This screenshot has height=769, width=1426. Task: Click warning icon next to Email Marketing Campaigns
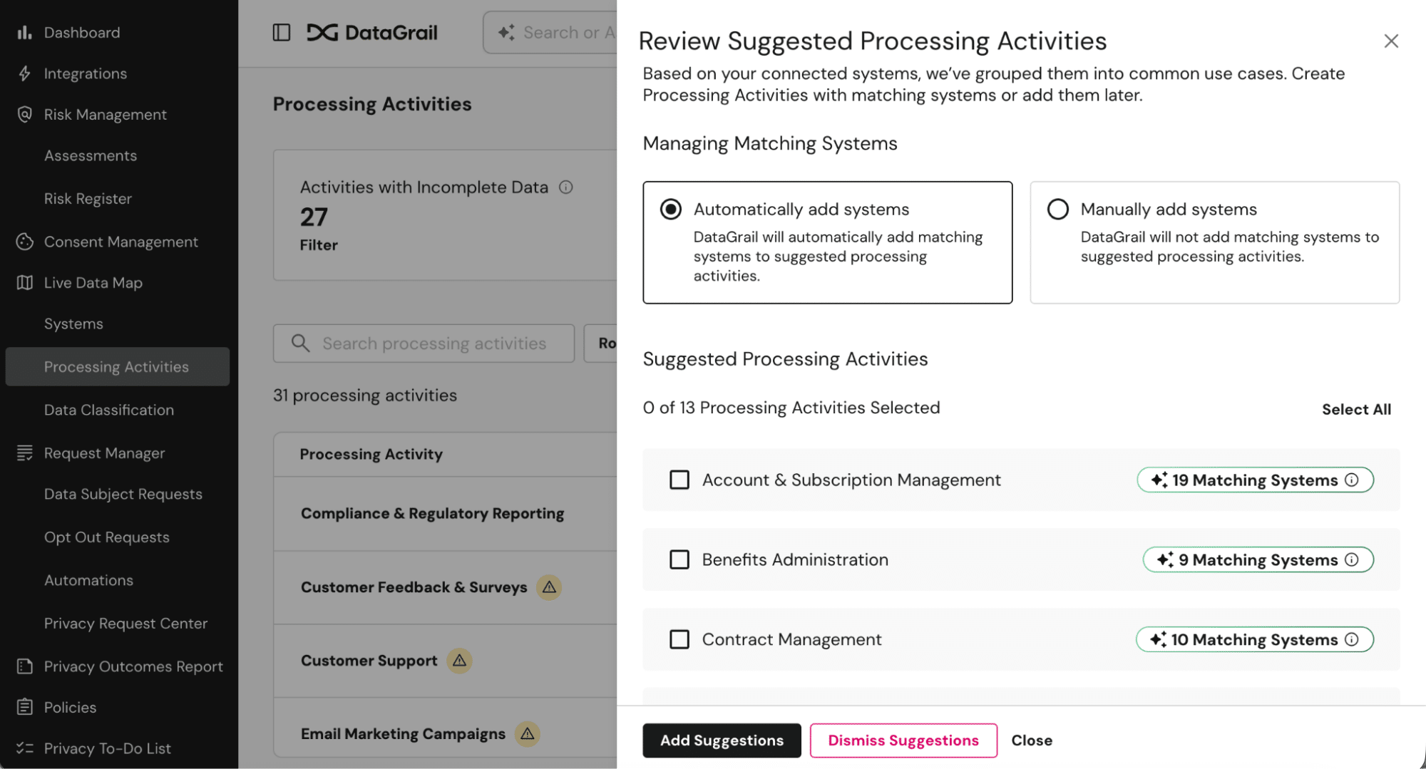(528, 733)
